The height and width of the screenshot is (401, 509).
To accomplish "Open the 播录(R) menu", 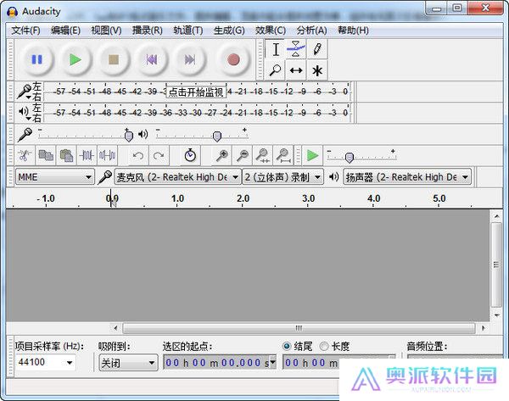I will (147, 31).
